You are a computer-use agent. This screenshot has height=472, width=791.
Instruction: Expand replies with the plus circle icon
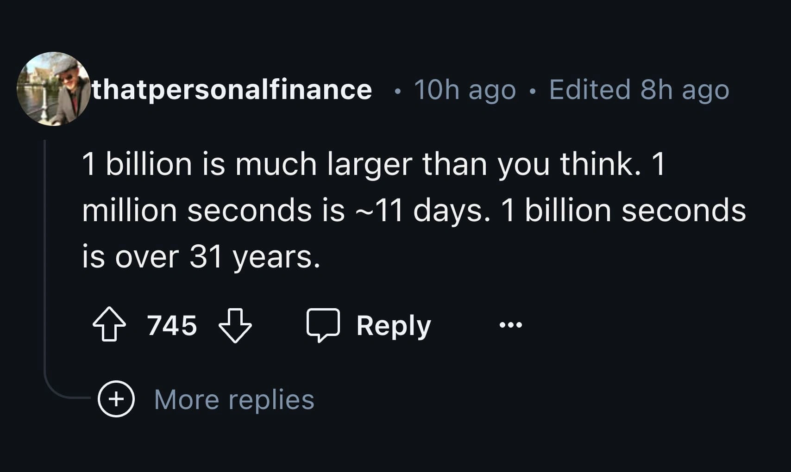pyautogui.click(x=116, y=399)
